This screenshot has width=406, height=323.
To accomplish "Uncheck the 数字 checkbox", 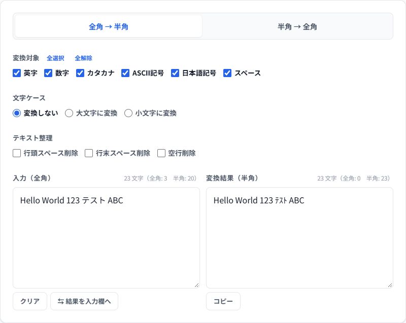I will click(x=48, y=73).
